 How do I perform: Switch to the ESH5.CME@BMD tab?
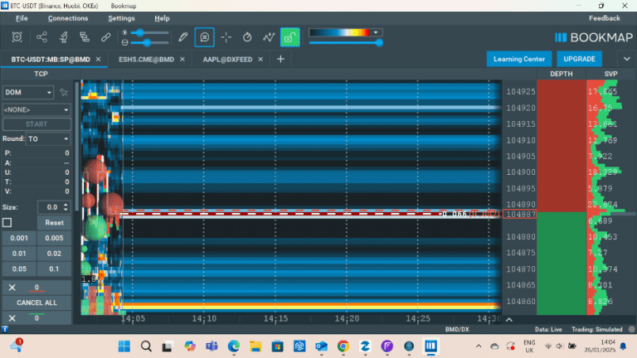click(146, 60)
